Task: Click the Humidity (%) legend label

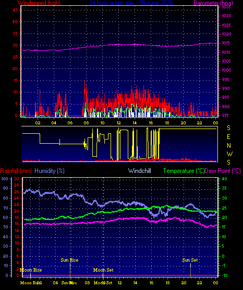Action: point(50,171)
